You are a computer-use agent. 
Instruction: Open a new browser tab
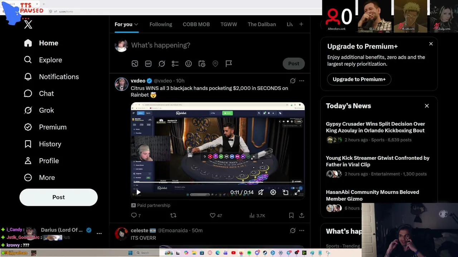click(44, 4)
